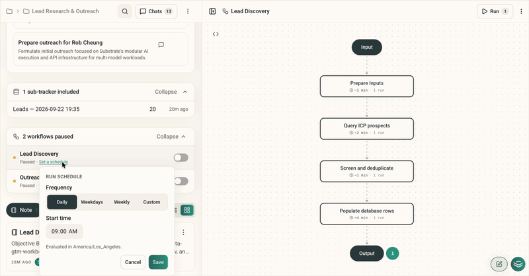Switch to grid view icon
529x276 pixels.
[x=187, y=210]
